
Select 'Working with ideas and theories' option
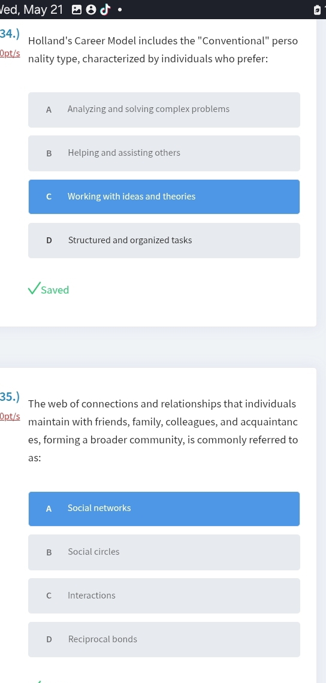tap(164, 197)
